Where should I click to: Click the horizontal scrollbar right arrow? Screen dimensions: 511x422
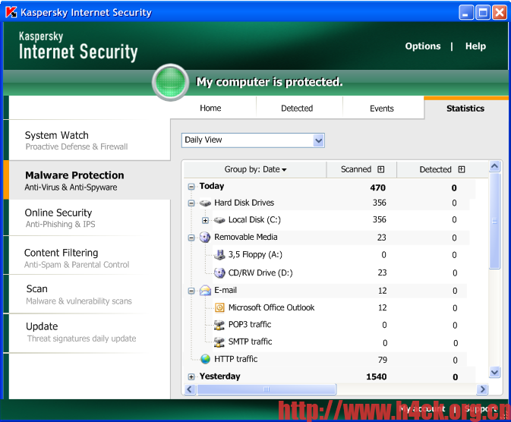pyautogui.click(x=482, y=389)
